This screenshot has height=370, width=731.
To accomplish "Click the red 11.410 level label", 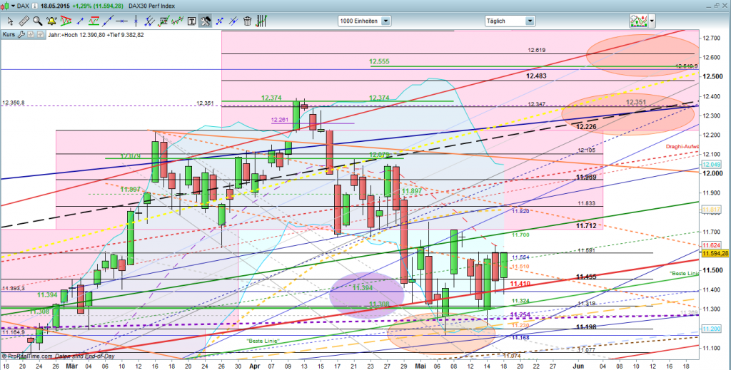I will click(520, 284).
